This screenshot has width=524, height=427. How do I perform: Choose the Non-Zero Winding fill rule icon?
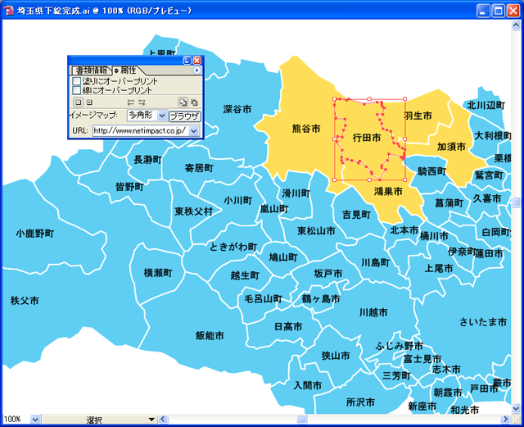(183, 102)
